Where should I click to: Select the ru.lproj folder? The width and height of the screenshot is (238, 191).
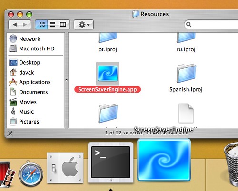186,38
